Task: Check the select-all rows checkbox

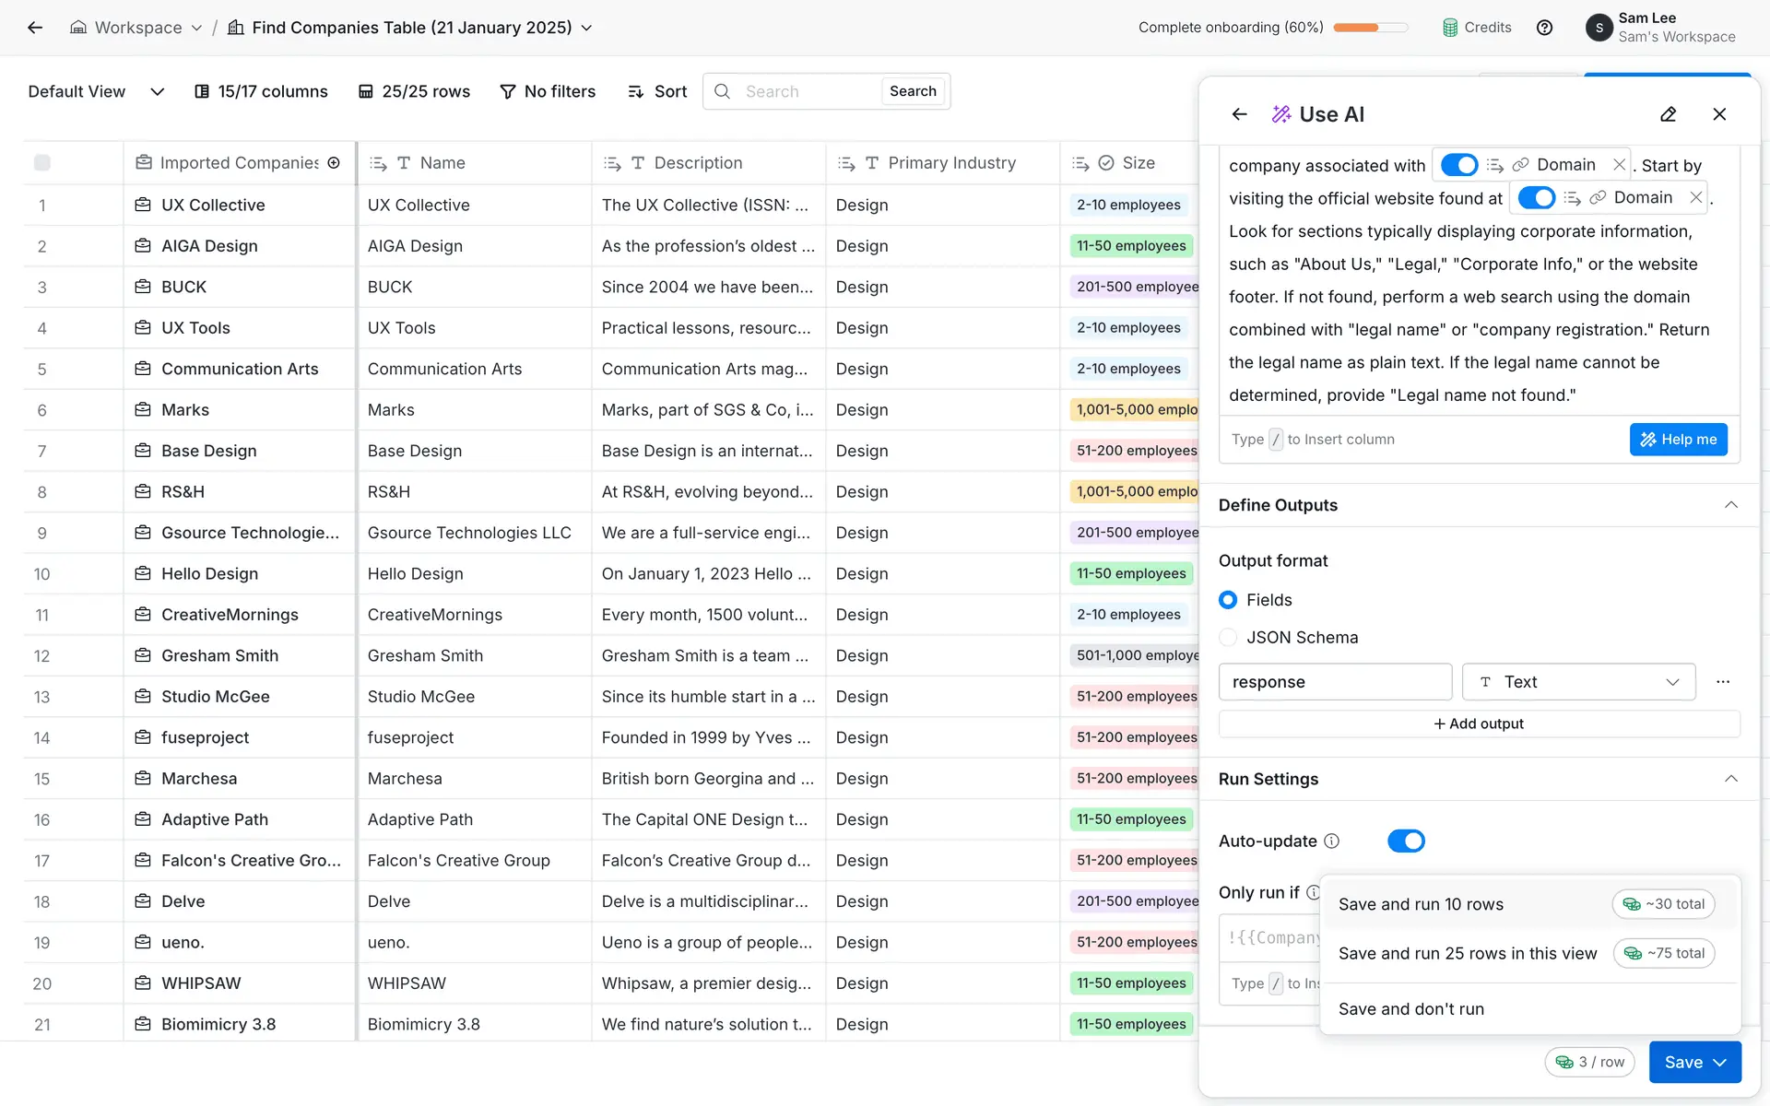Action: (x=42, y=163)
